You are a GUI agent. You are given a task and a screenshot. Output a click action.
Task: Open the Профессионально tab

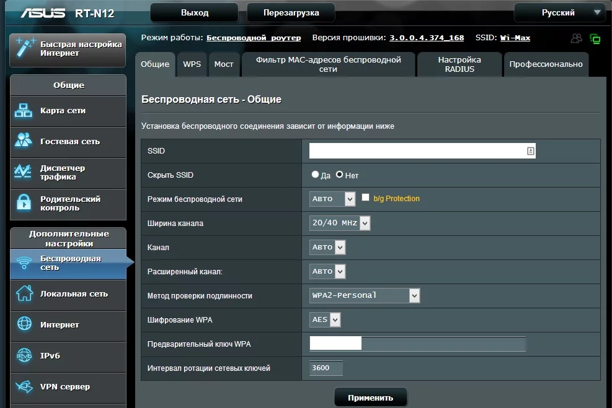(546, 64)
